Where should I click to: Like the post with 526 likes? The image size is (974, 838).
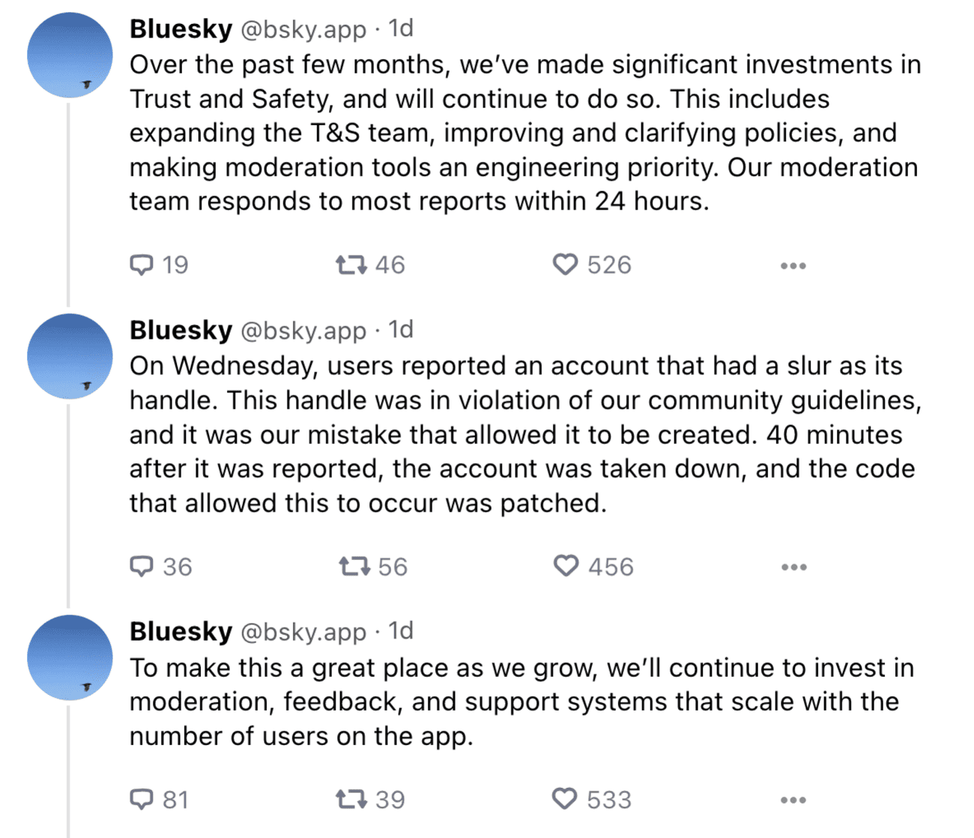click(565, 265)
